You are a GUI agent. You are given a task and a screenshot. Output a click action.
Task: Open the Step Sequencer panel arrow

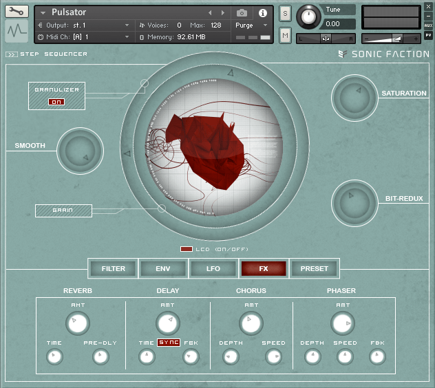point(12,54)
